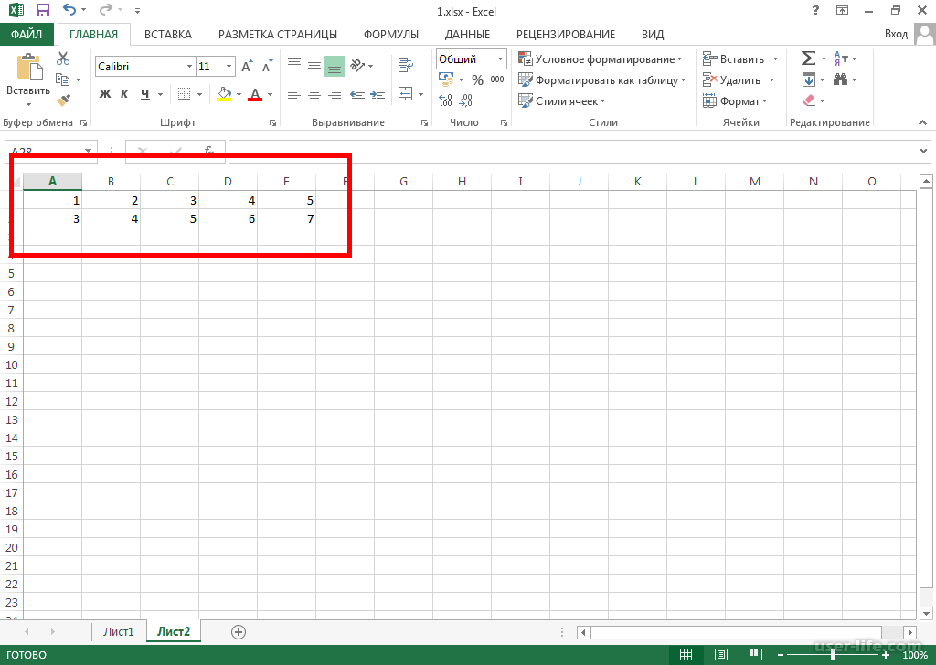Toggle italic К formatting
Image resolution: width=936 pixels, height=665 pixels.
(124, 94)
